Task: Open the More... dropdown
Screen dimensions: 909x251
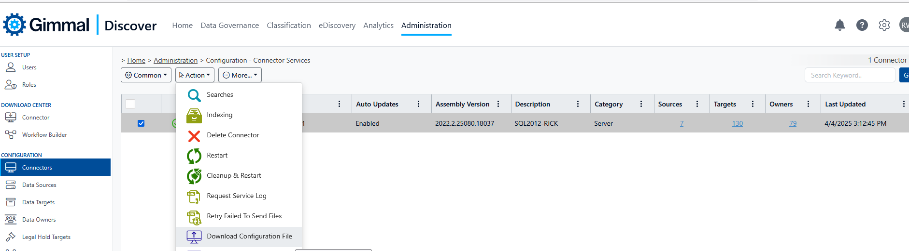Action: [240, 75]
